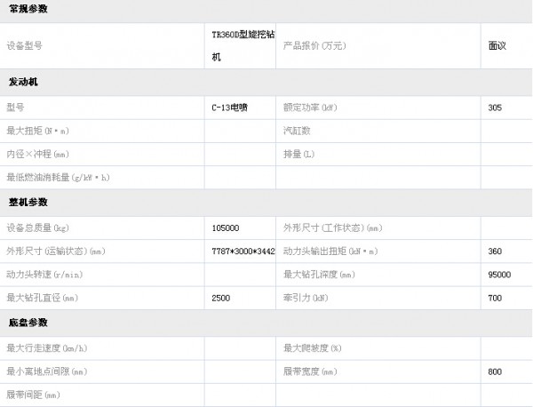Click the rated power value 305
Viewport: 533px width, 407px height.
tap(495, 108)
